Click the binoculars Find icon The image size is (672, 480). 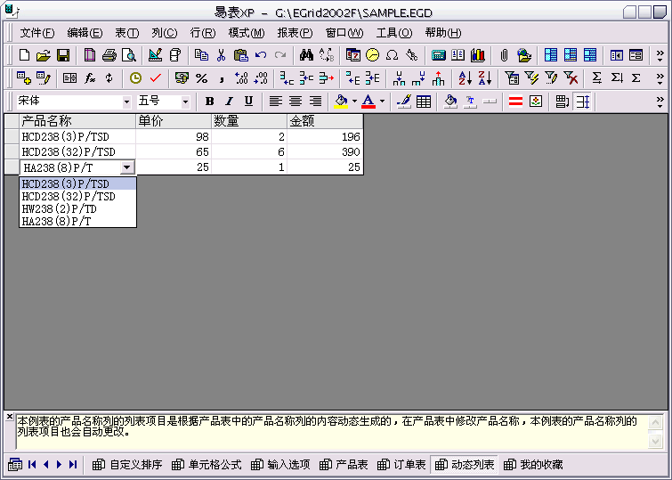pyautogui.click(x=306, y=55)
